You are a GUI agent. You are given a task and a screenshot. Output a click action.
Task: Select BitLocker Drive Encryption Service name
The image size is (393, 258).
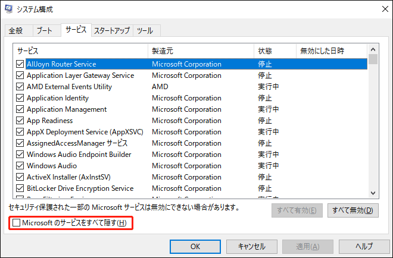pos(80,188)
